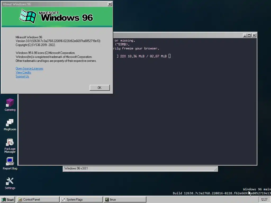The image size is (271, 203).
Task: Open the Support Us link
Action: (22, 76)
